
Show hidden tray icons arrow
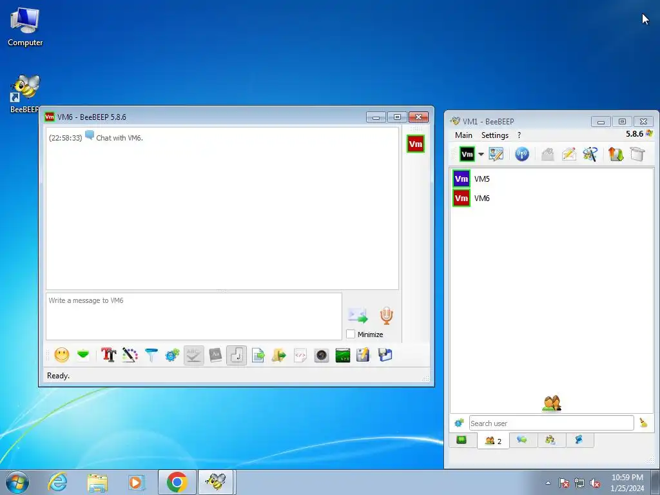pos(548,483)
